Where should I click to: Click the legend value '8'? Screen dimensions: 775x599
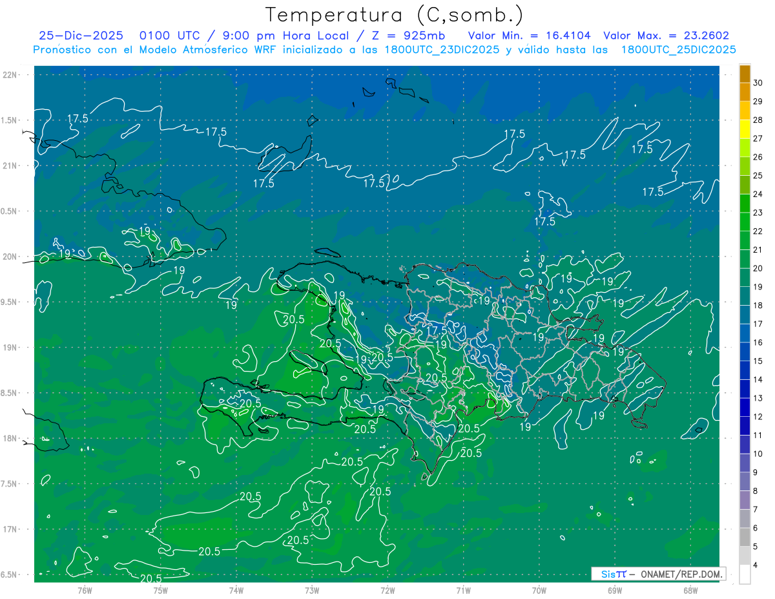tap(756, 491)
